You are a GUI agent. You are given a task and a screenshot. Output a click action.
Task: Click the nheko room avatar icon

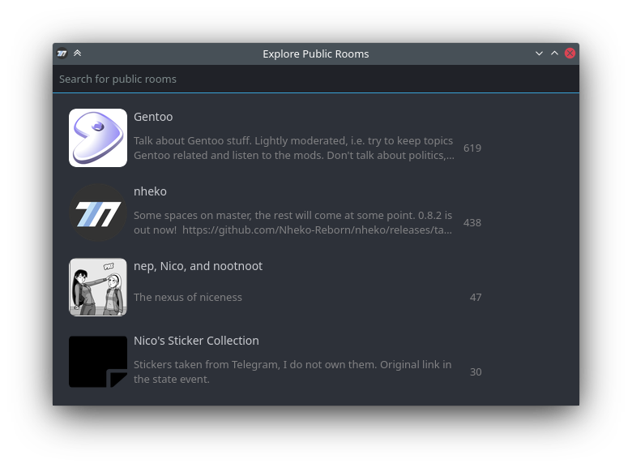click(98, 213)
